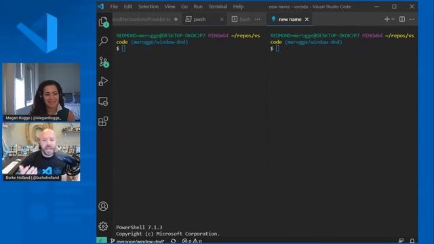Open the Edit menu
The image size is (434, 244).
pyautogui.click(x=128, y=7)
